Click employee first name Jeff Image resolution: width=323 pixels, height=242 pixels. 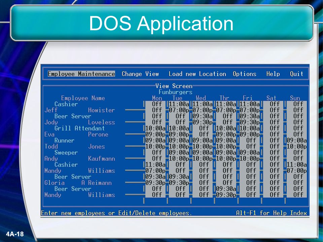51,110
